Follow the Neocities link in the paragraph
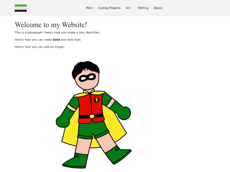Screen dimensions: 230x172 (x=93, y=32)
